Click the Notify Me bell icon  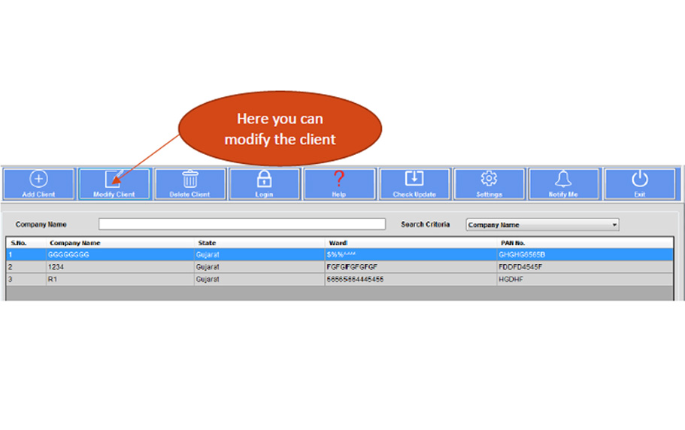[563, 179]
